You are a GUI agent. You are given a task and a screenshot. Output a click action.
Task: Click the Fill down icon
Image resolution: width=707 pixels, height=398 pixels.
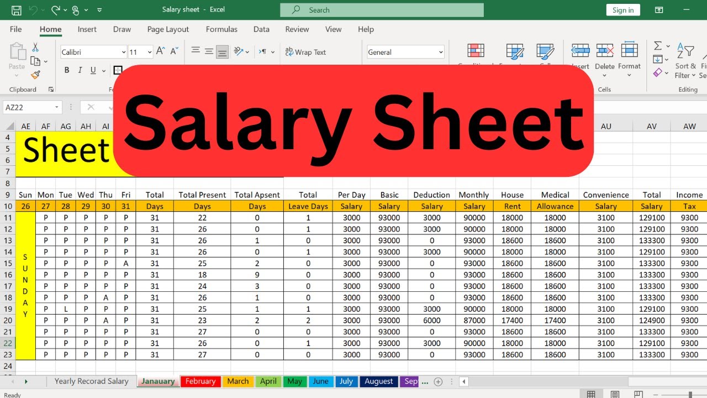click(x=658, y=59)
